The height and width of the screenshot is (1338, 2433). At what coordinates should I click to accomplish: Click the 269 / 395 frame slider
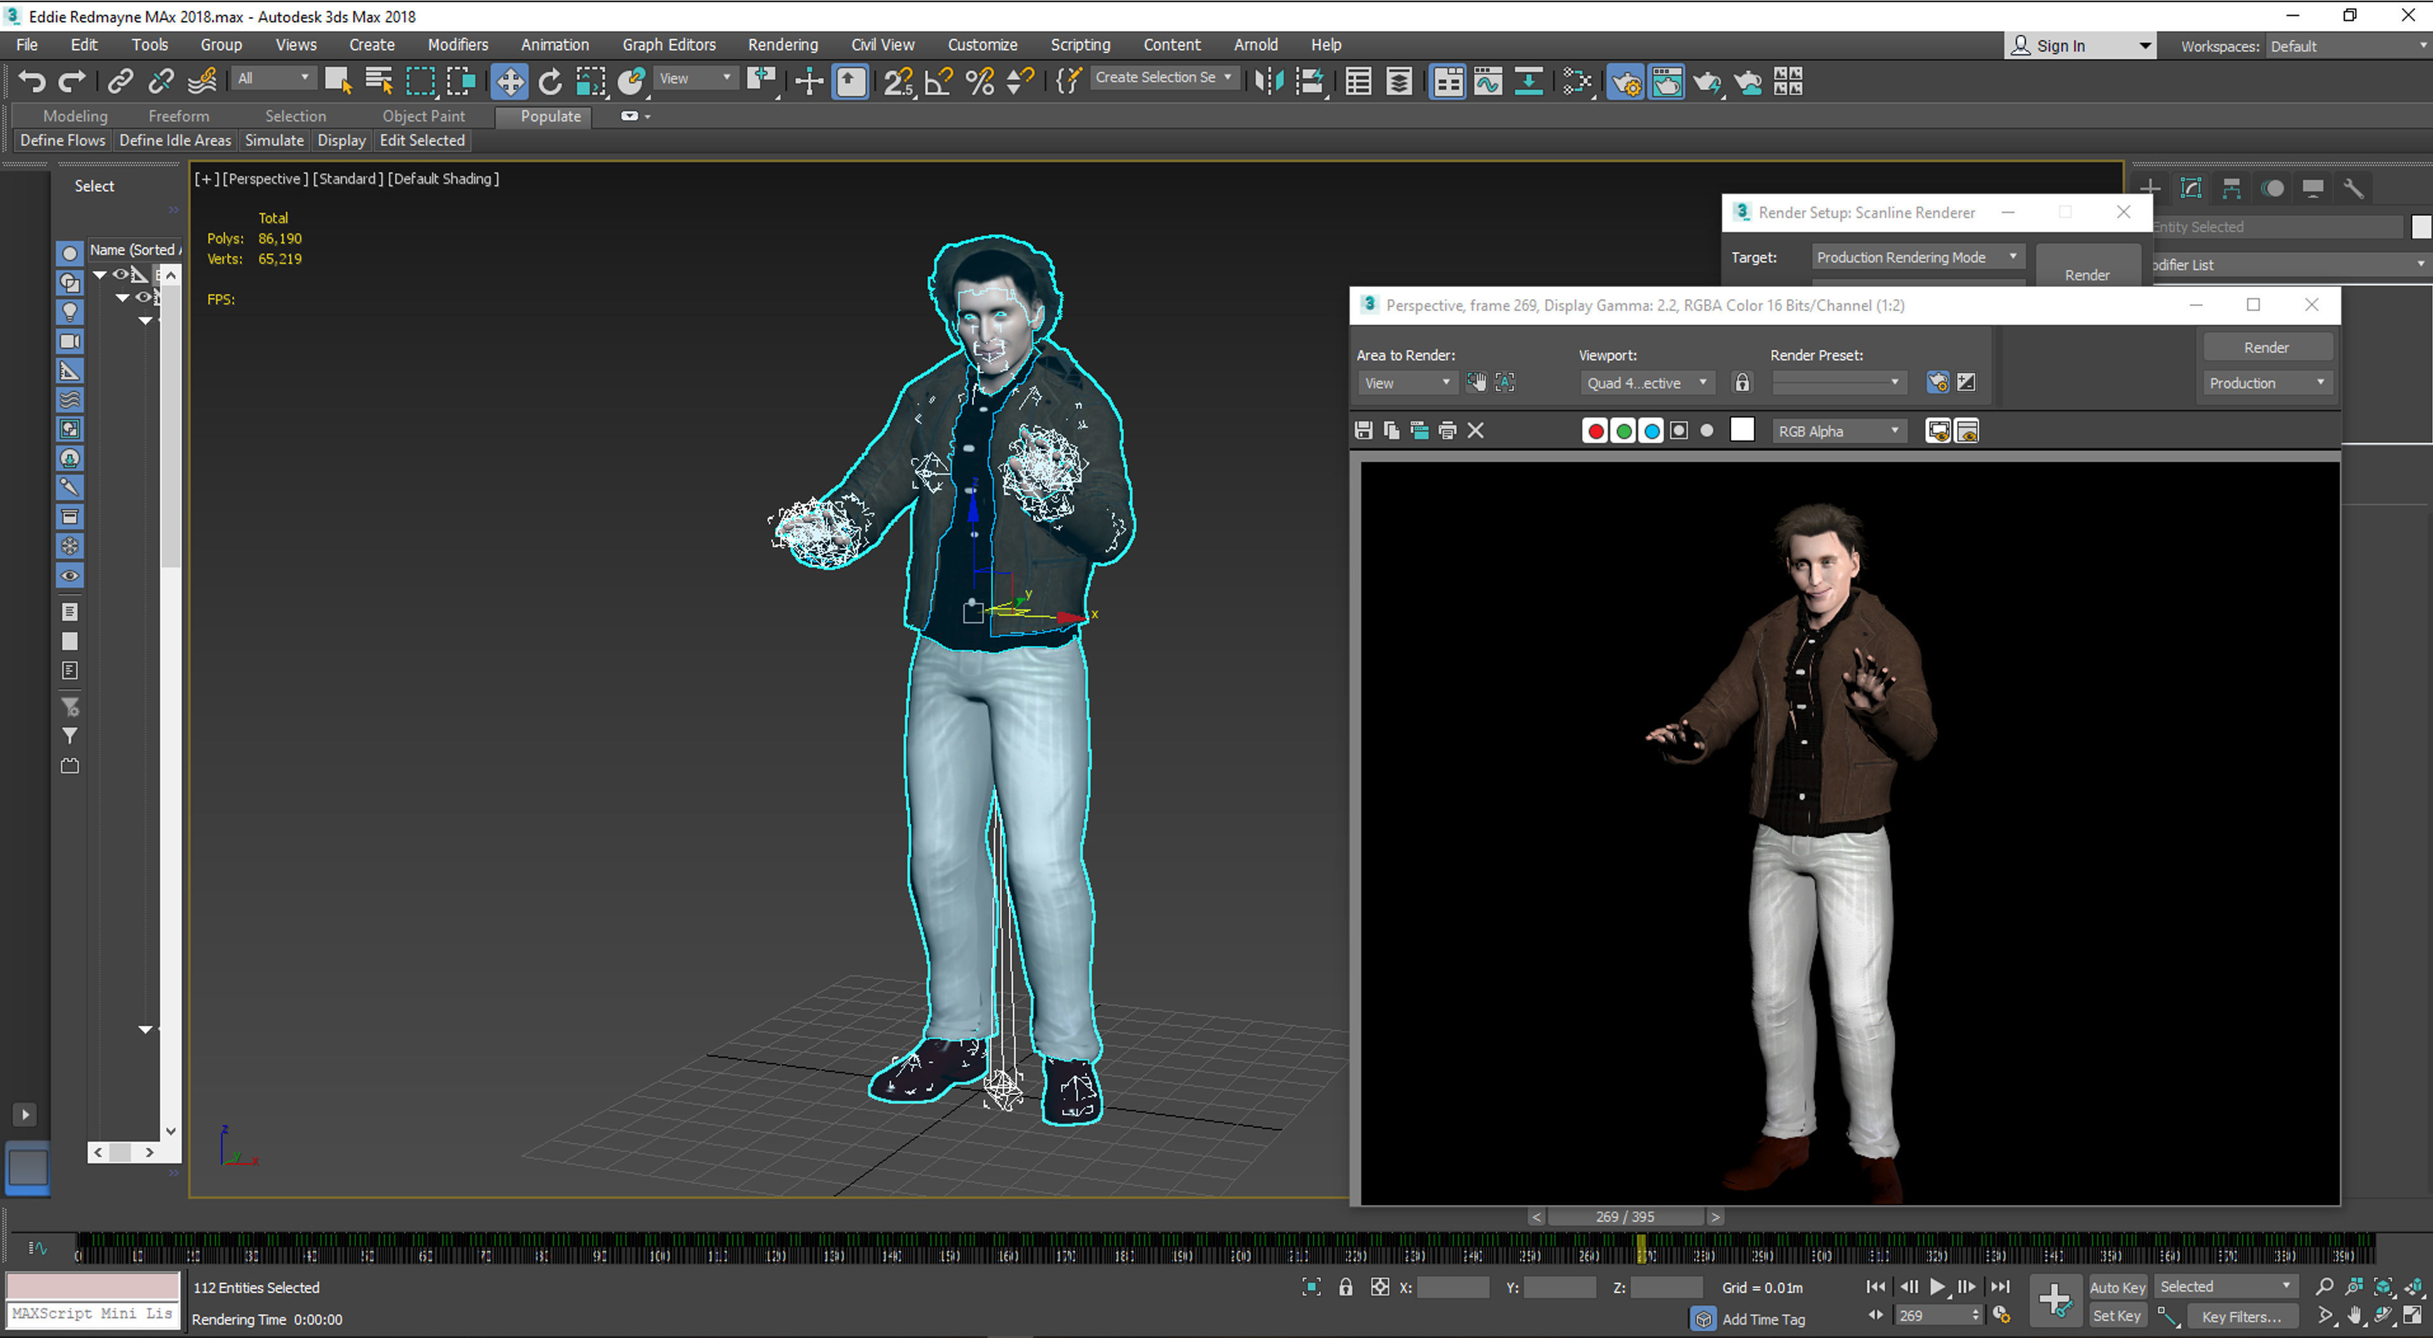[x=1624, y=1216]
